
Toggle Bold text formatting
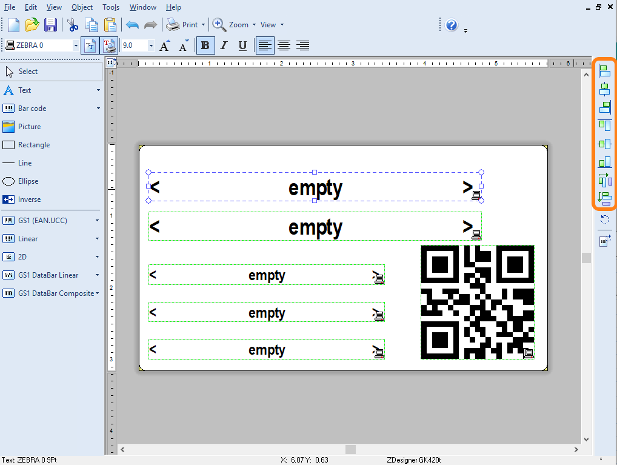(x=205, y=45)
